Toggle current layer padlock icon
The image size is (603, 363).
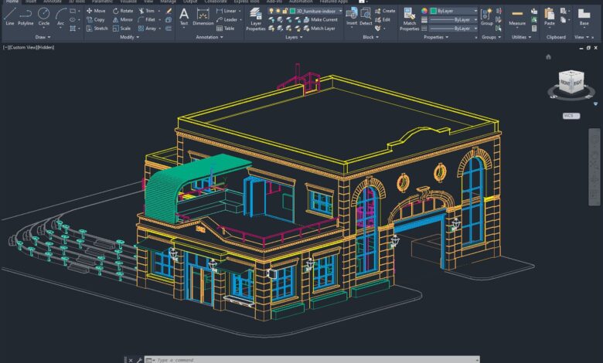pyautogui.click(x=285, y=11)
